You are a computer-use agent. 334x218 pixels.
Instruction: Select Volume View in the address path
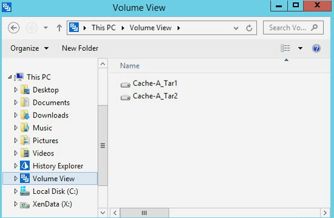point(151,28)
